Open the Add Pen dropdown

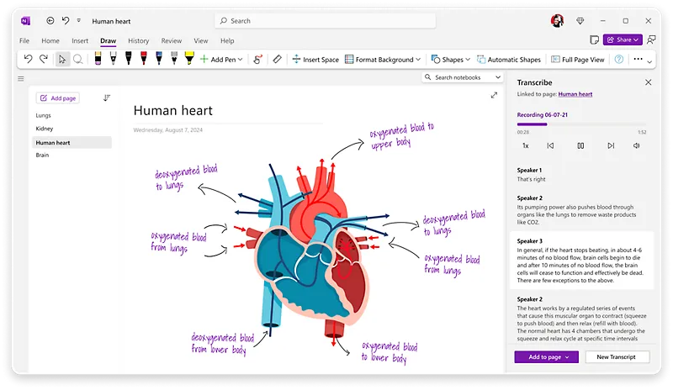tap(221, 60)
